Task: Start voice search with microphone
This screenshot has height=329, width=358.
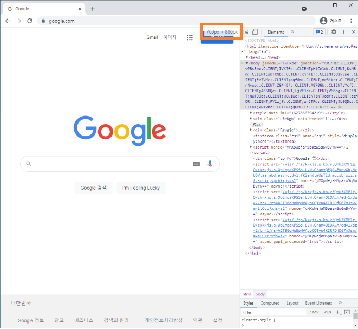Action: [x=210, y=164]
